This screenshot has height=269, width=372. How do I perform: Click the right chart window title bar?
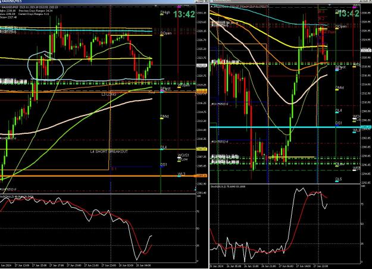click(290, 1)
